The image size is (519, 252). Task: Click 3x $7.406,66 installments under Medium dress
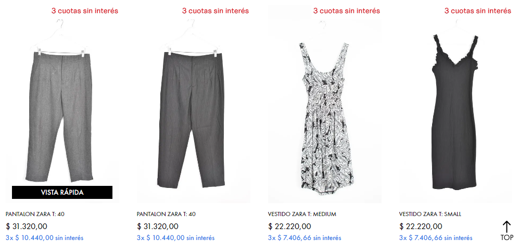pos(305,238)
